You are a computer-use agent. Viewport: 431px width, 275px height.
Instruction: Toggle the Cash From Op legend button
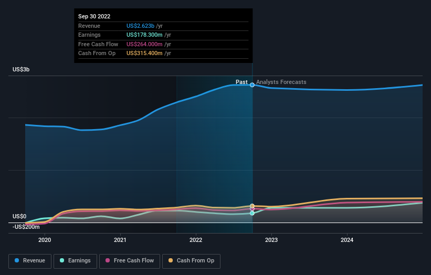pos(191,261)
